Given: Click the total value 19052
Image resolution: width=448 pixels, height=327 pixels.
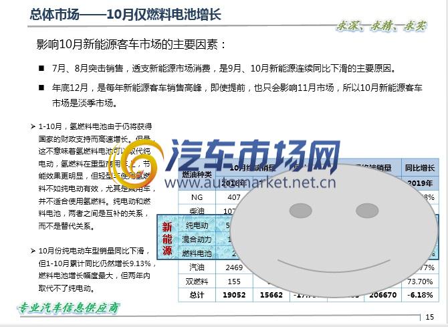Looking at the screenshot, I should [x=234, y=295].
